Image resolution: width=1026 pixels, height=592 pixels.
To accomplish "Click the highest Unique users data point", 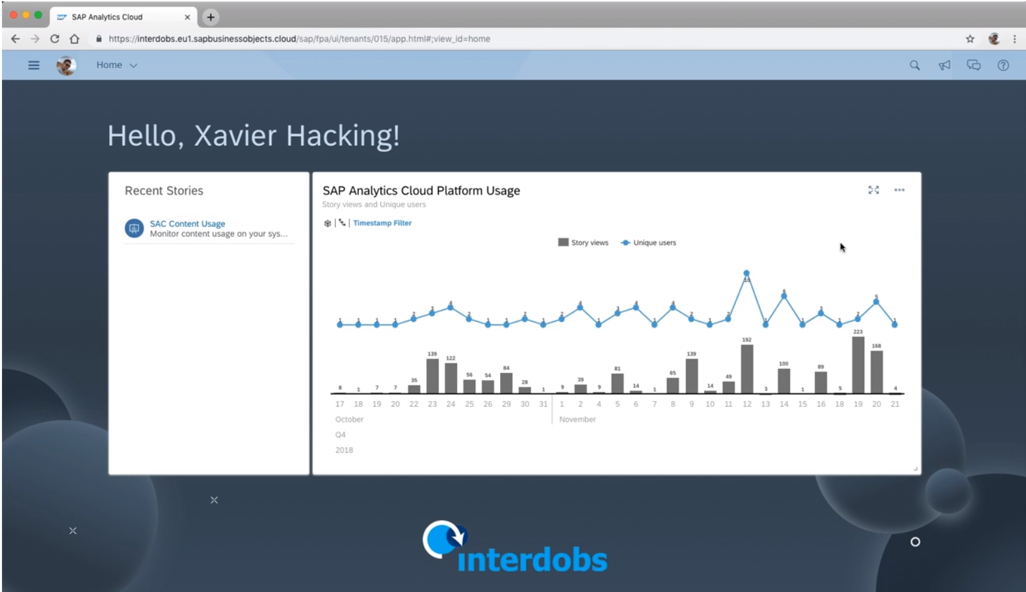I will [746, 274].
